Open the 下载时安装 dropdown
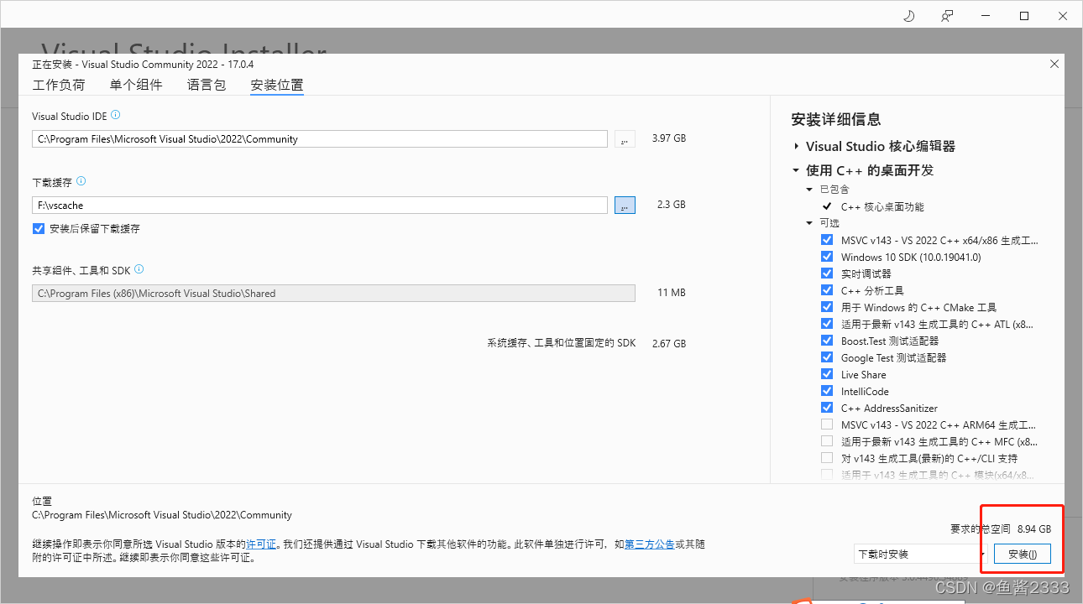Image resolution: width=1083 pixels, height=604 pixels. pos(920,554)
